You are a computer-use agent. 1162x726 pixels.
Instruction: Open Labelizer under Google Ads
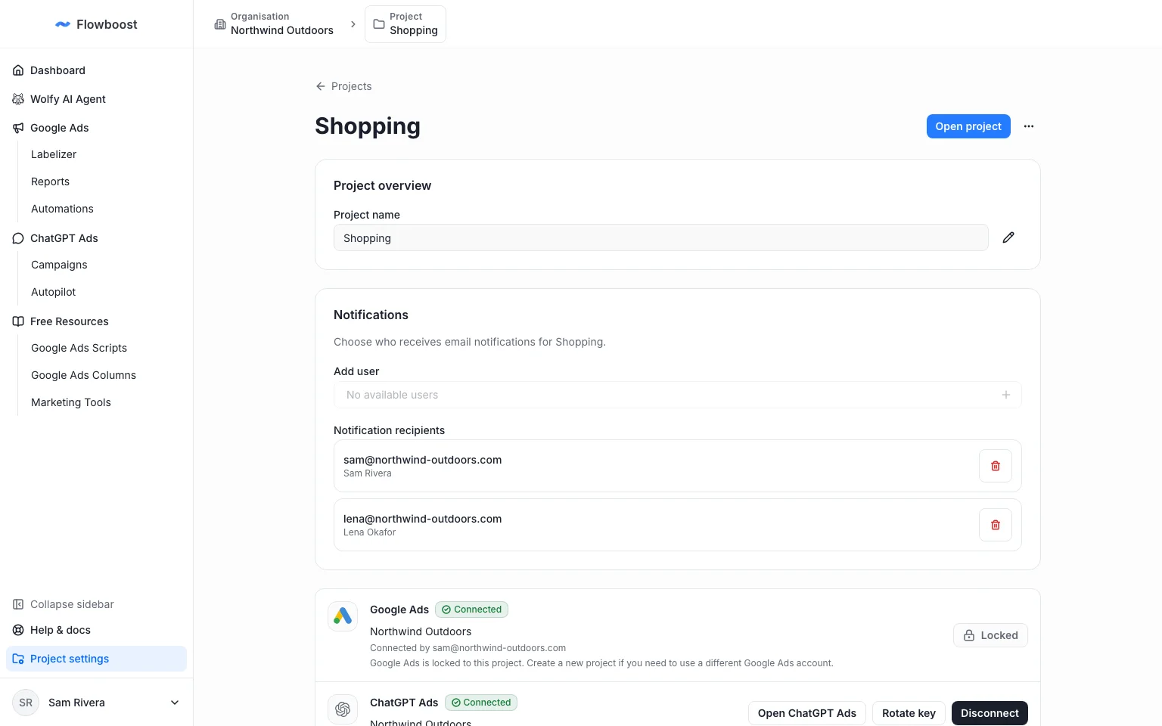coord(54,154)
